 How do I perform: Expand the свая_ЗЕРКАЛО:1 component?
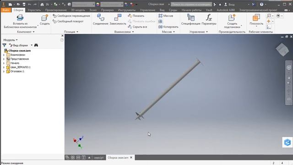4,67
